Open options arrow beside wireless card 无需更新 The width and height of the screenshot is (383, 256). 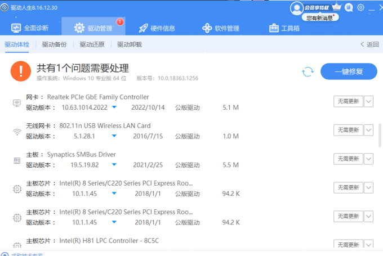coord(368,130)
